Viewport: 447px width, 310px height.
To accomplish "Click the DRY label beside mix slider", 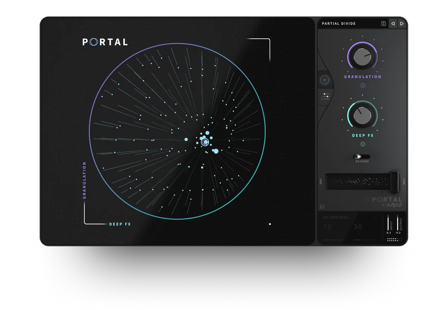I will click(x=321, y=181).
